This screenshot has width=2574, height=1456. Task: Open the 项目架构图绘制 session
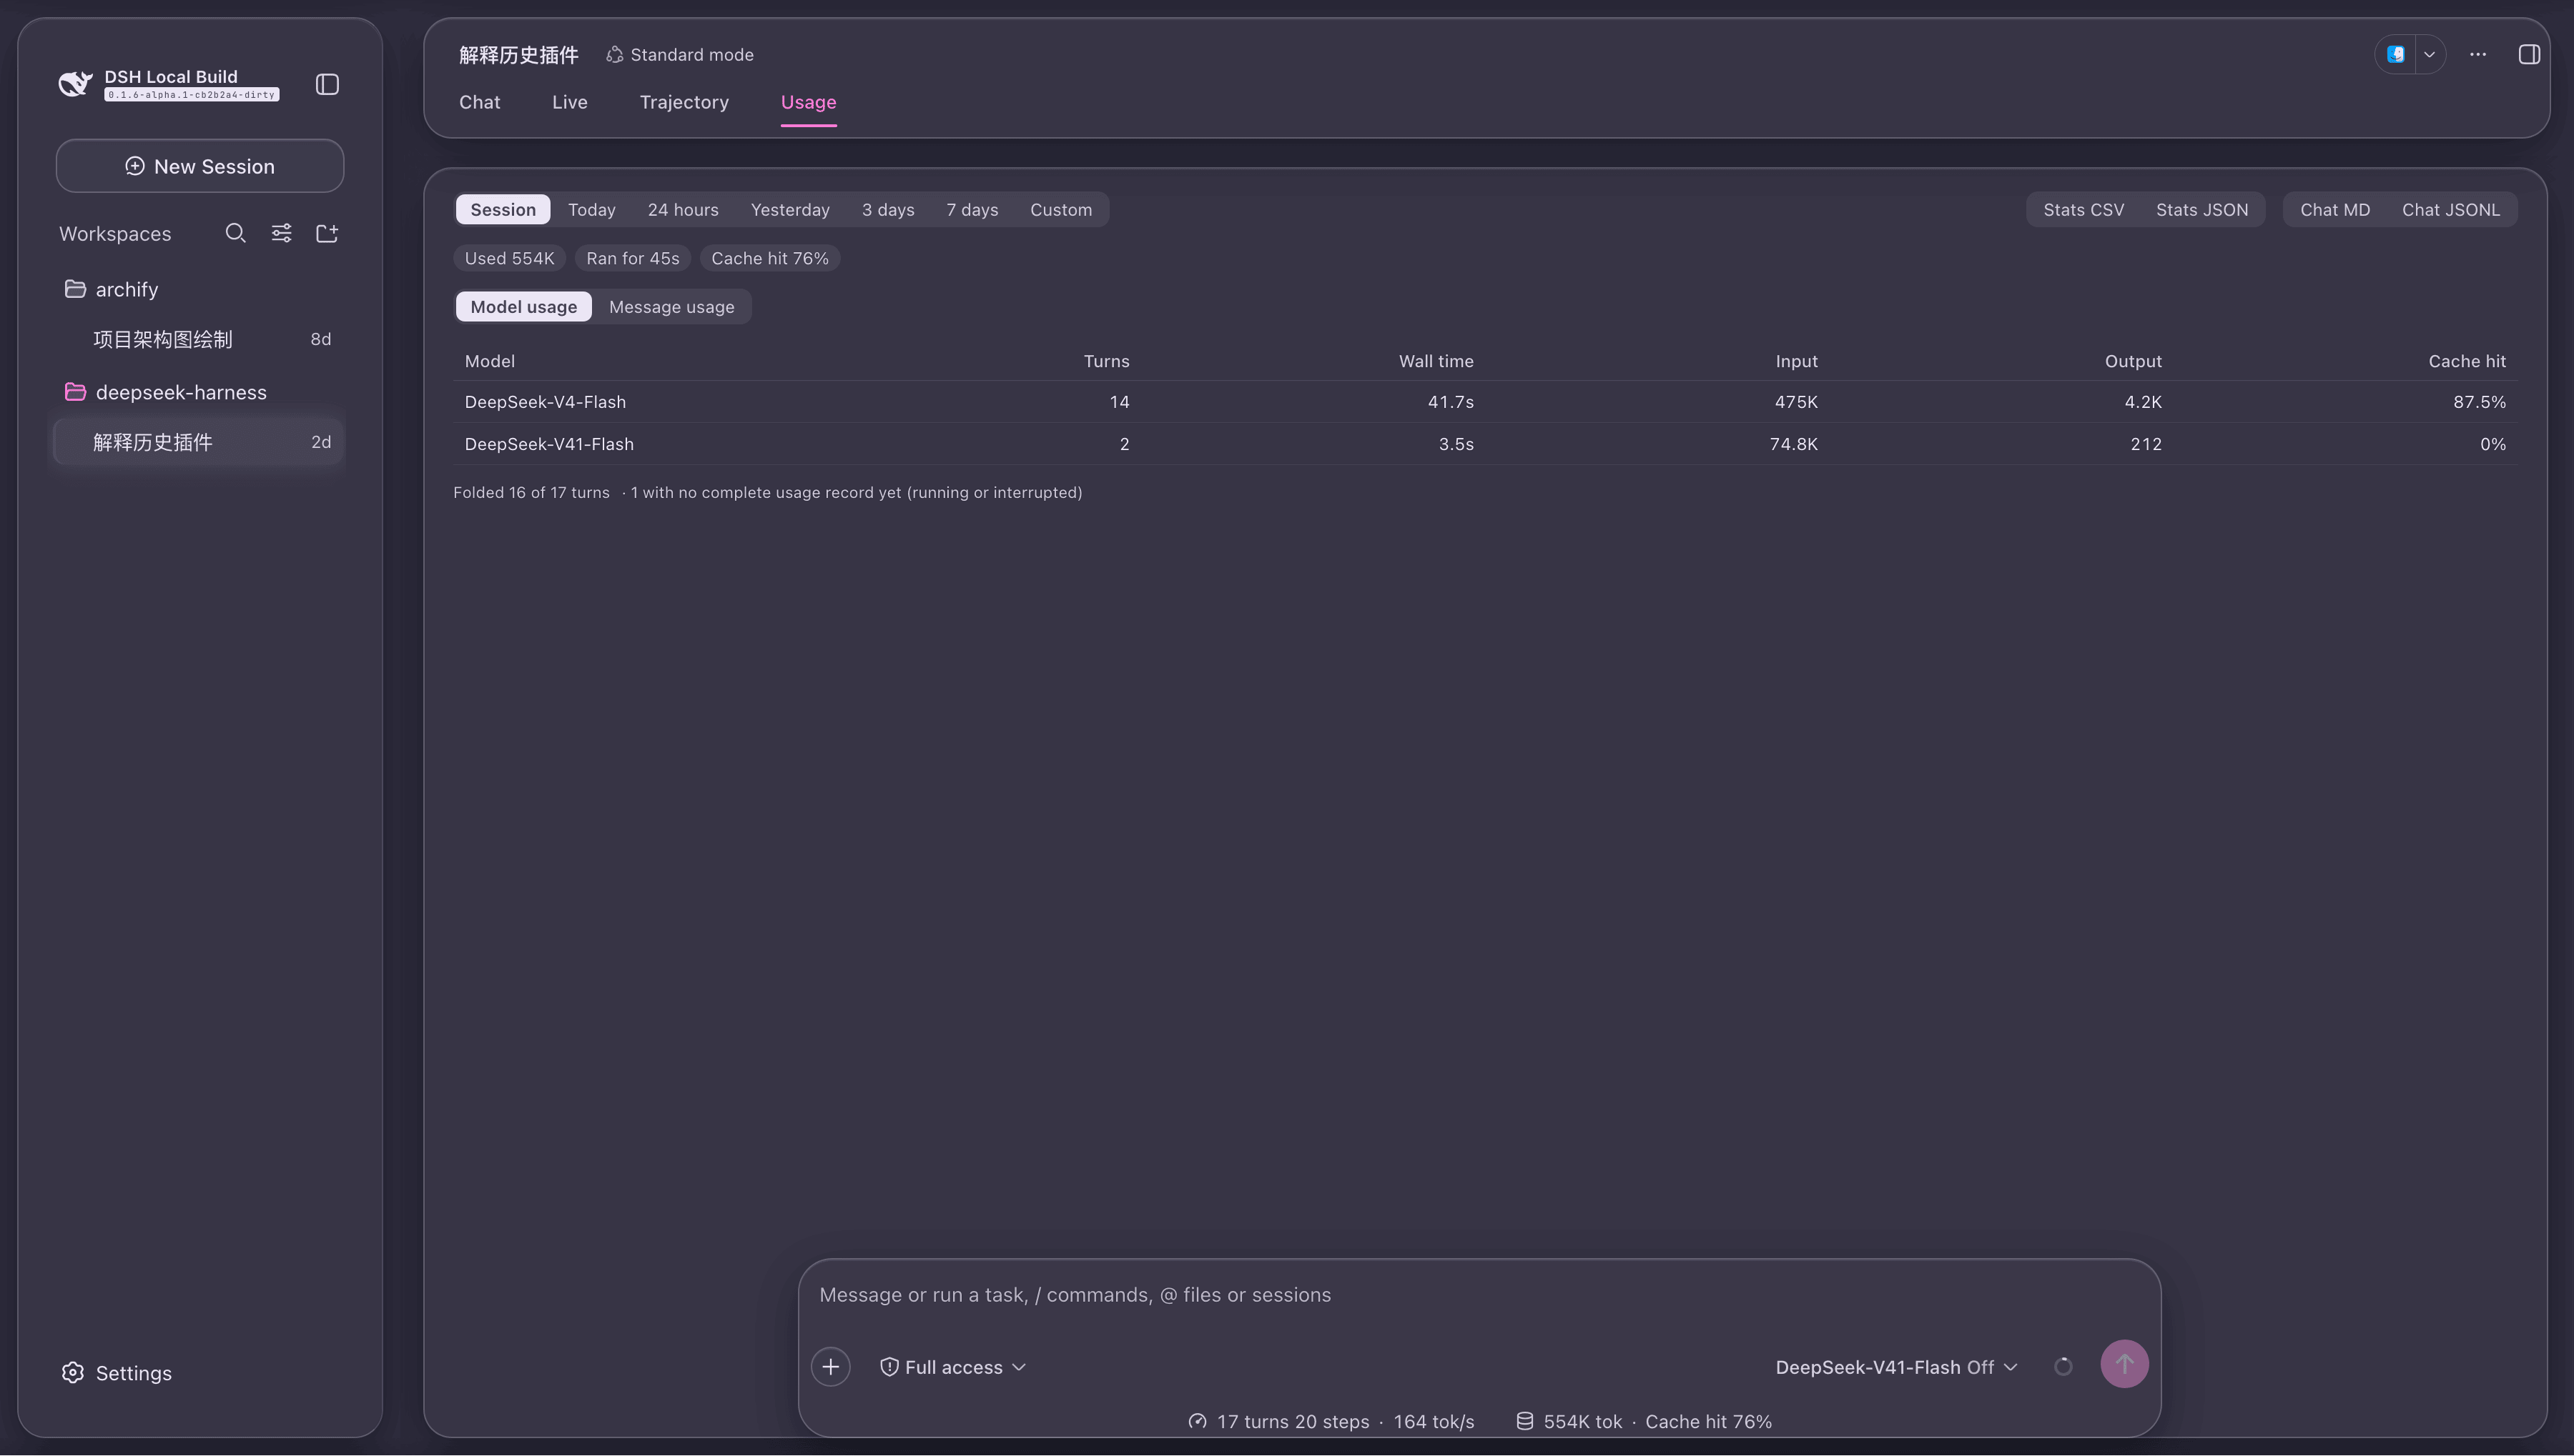coord(198,339)
